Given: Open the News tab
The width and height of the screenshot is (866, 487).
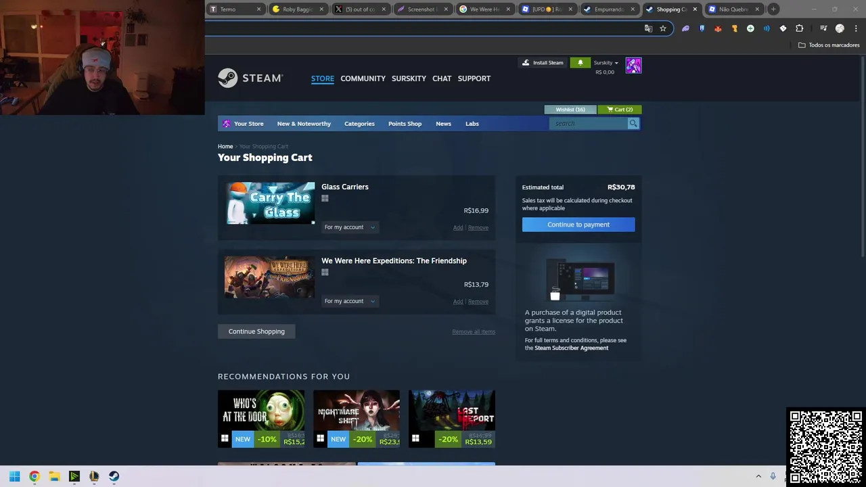Looking at the screenshot, I should 443,124.
